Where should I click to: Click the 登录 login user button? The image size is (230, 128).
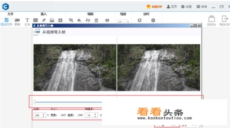point(172,7)
